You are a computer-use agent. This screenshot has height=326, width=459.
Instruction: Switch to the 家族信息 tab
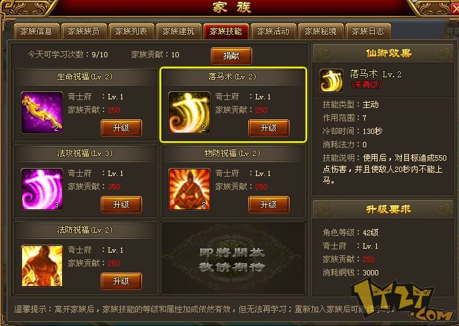(36, 31)
